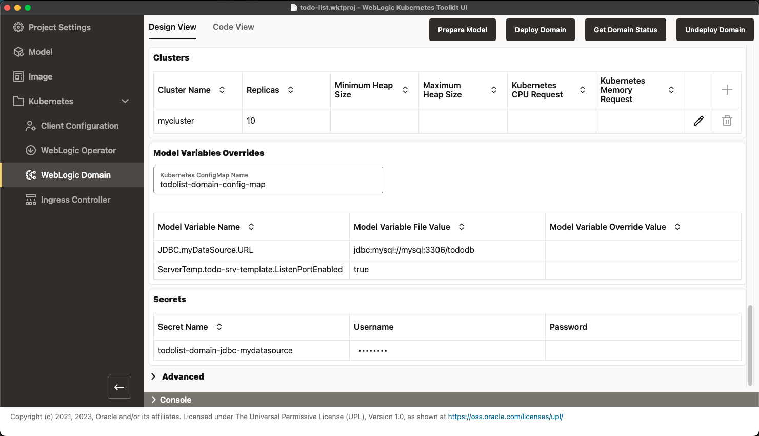Sort by Kubernetes CPU Request arrows
Screen dimensions: 759x436
(583, 90)
